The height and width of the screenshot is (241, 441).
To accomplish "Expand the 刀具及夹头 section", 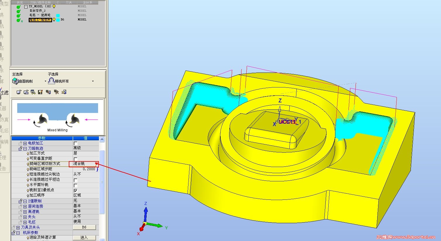I will [18, 228].
